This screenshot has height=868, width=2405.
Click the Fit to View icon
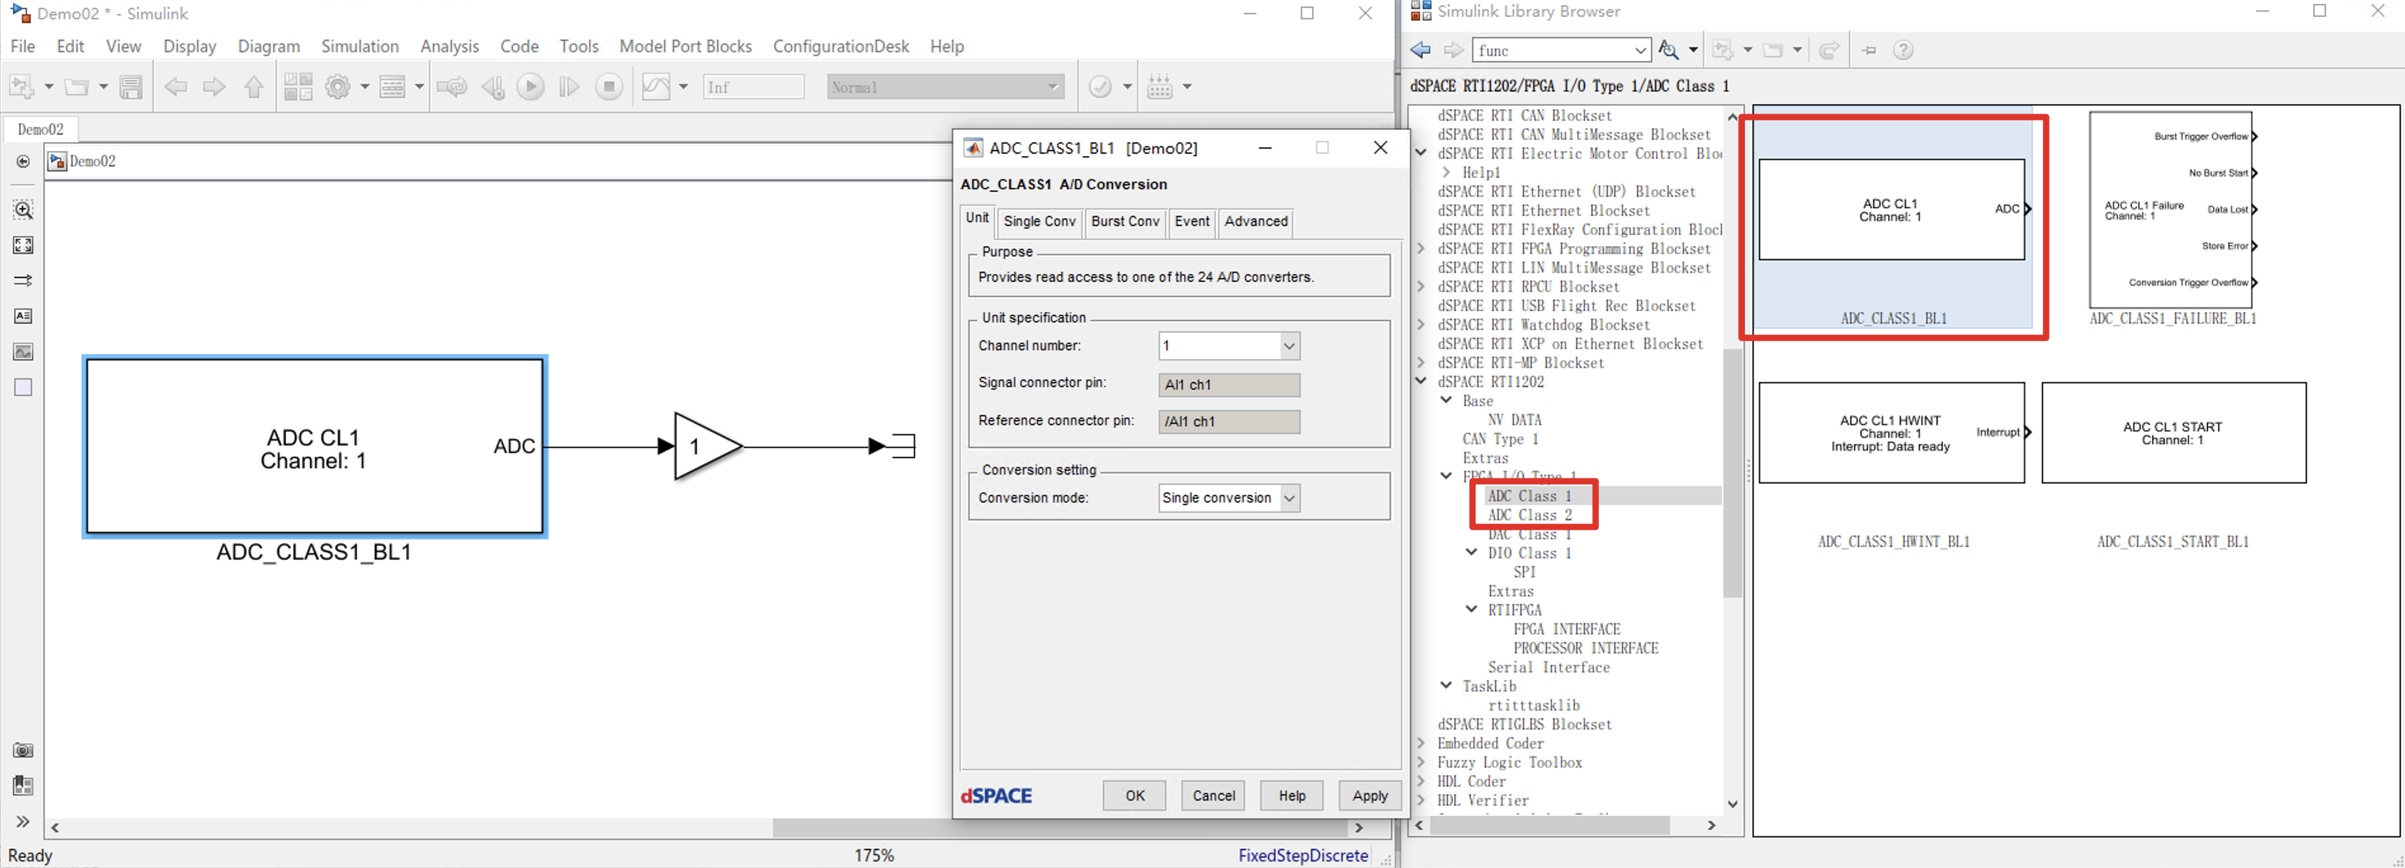click(x=23, y=244)
